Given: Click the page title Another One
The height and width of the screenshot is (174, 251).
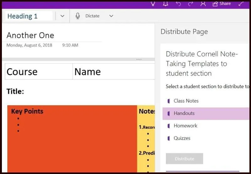Looking at the screenshot, I should (30, 35).
